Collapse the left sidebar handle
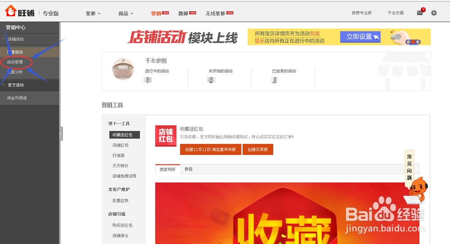The image size is (450, 244). [61, 134]
